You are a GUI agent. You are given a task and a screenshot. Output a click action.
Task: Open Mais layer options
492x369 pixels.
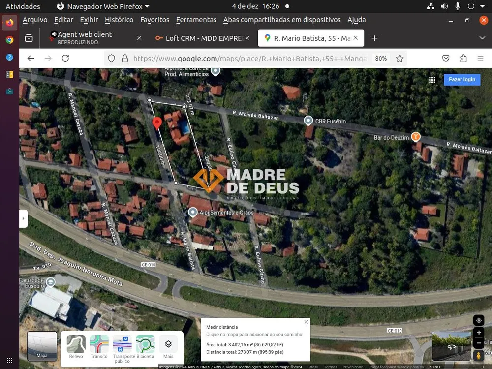[x=168, y=347]
